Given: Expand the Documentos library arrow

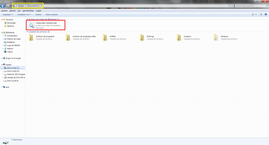Looking at the screenshot, I should [3, 36].
